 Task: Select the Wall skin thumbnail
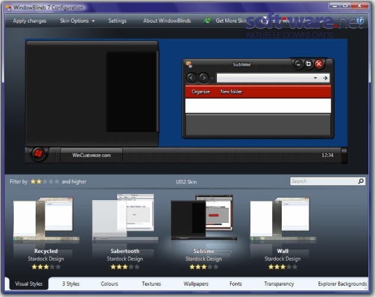283,219
